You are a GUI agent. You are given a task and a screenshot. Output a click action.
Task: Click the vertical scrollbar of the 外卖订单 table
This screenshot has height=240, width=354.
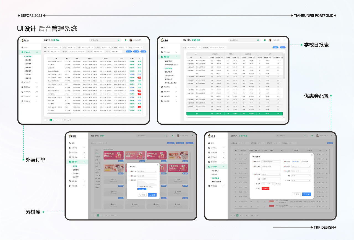(x=143, y=69)
